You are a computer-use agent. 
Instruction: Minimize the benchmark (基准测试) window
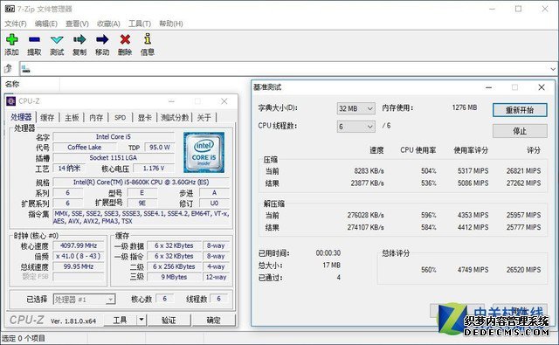click(x=489, y=87)
